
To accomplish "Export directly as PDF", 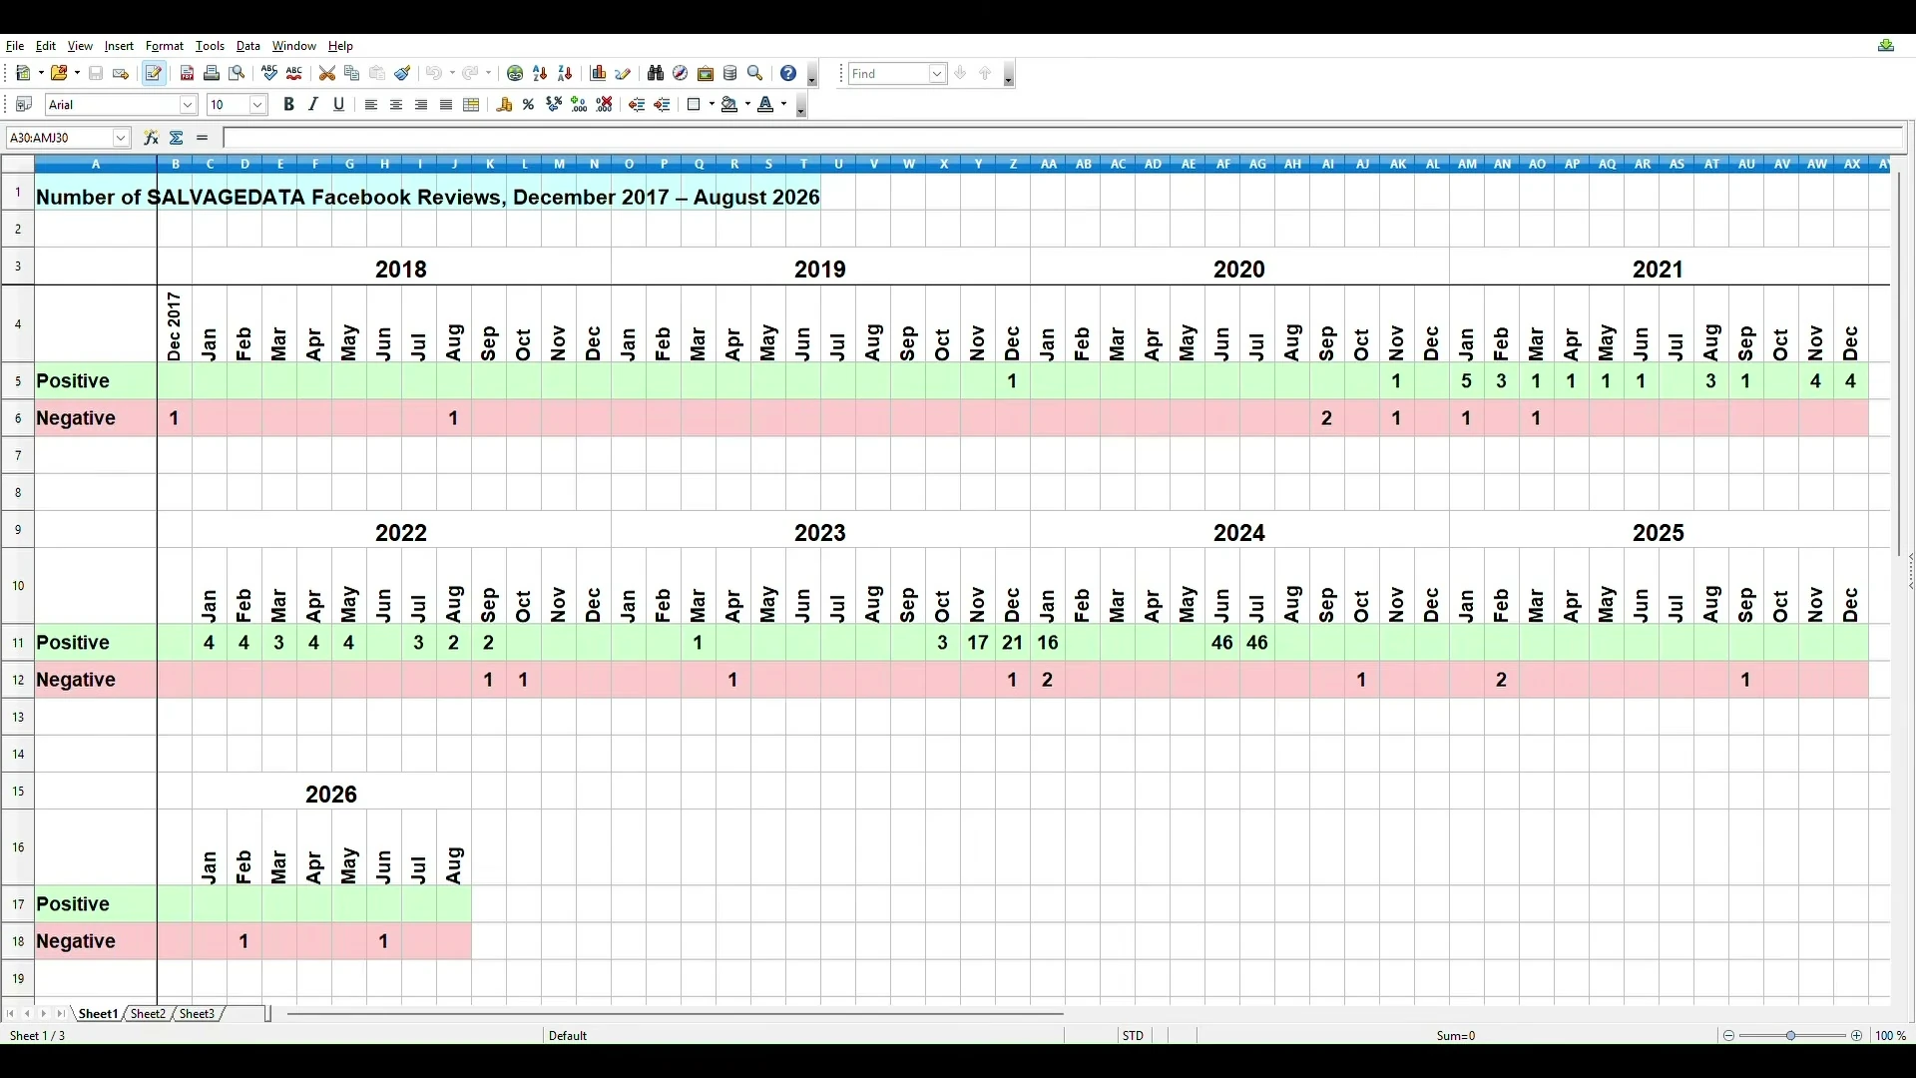I will [187, 74].
